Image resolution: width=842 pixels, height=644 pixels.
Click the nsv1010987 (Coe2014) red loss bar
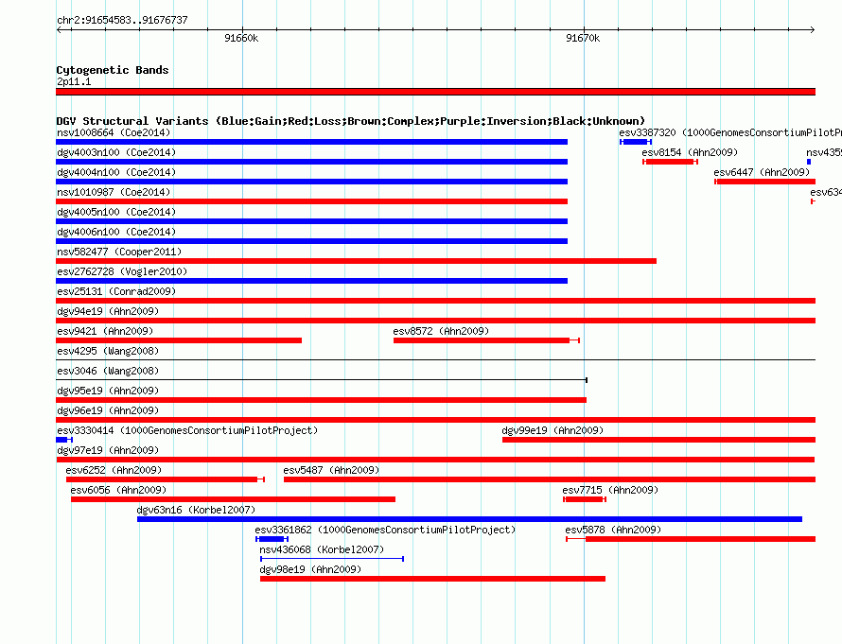(311, 201)
